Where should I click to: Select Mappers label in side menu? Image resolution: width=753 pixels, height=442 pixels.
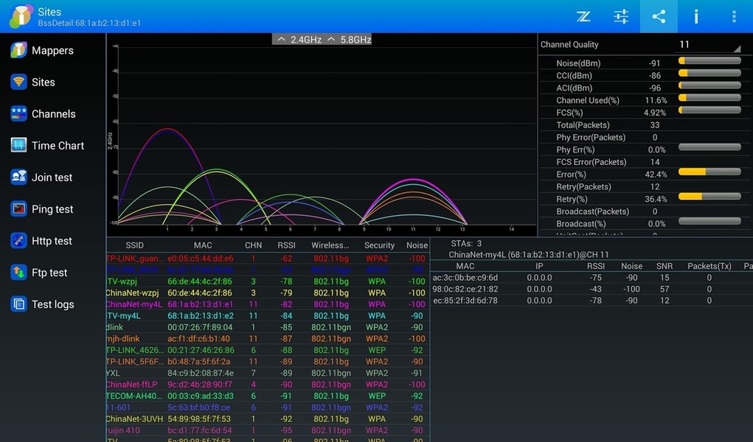tap(52, 50)
